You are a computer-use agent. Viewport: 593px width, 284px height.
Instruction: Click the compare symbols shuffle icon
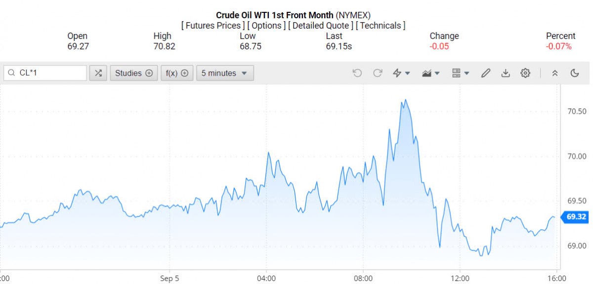click(x=98, y=73)
